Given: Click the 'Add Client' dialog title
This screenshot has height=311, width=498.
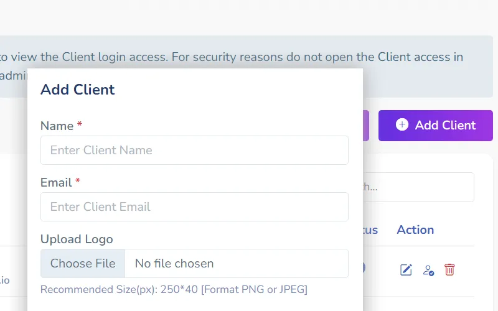Looking at the screenshot, I should 78,90.
